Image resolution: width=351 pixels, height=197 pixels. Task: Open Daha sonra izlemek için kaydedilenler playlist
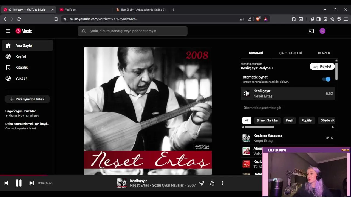pyautogui.click(x=27, y=126)
